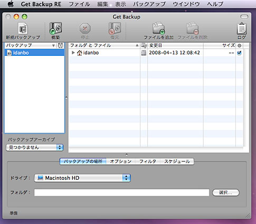Click the horizontal splitter handle above tabs

[x=127, y=155]
